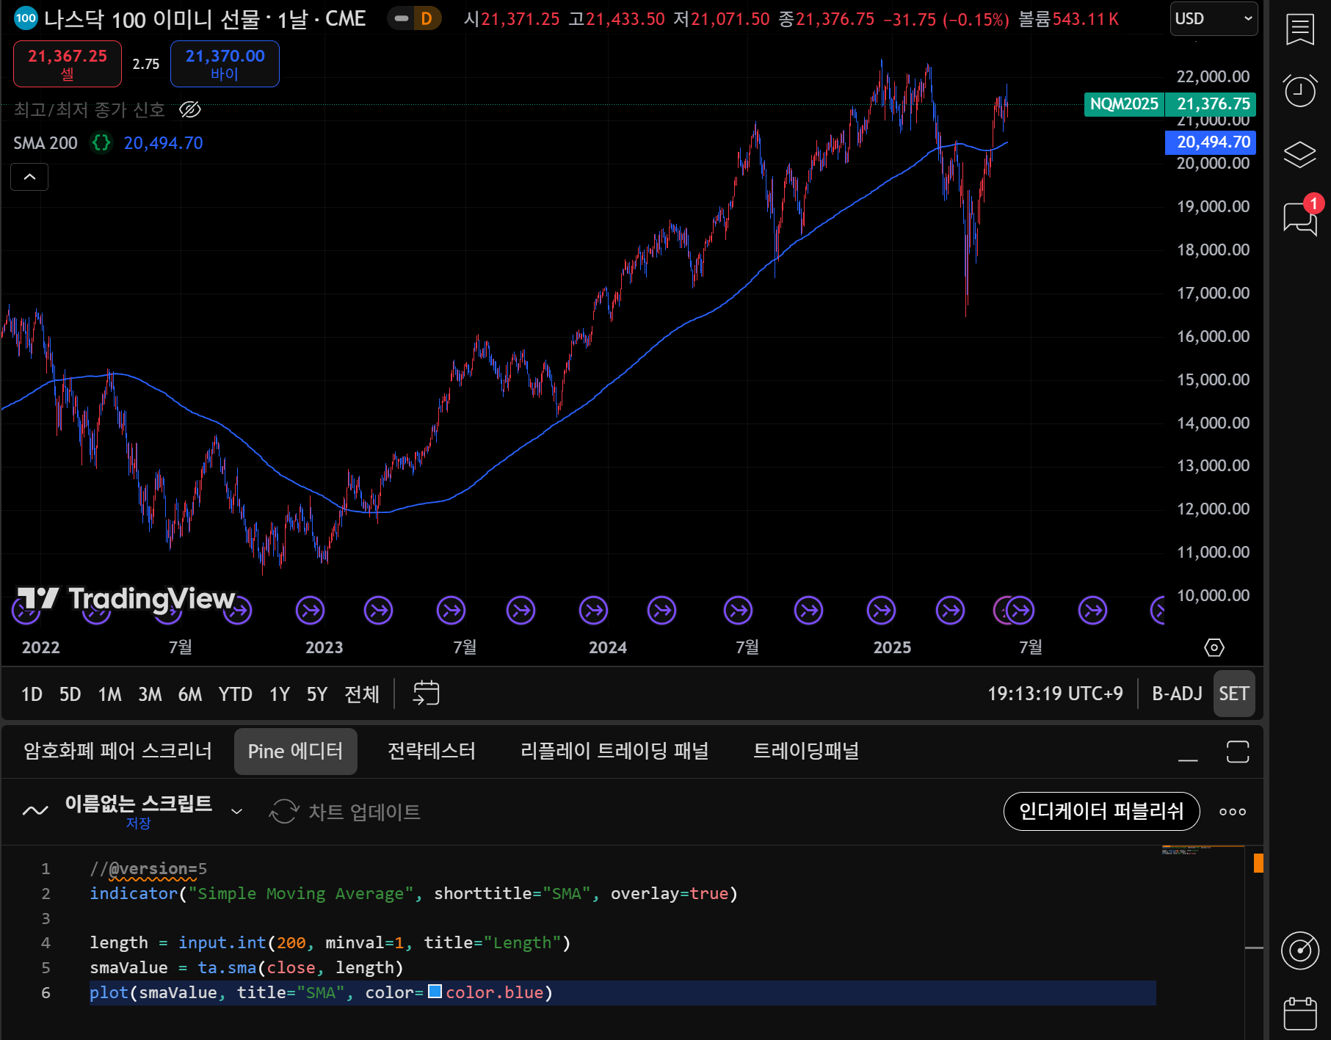Open the 트레이딩패널 tab
Viewport: 1331px width, 1040px height.
point(806,751)
